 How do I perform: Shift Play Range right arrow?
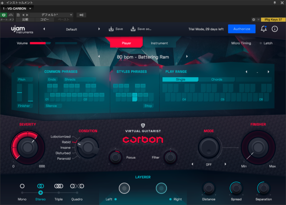click(x=268, y=72)
